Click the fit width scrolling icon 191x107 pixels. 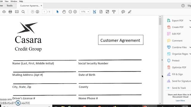(x=95, y=12)
